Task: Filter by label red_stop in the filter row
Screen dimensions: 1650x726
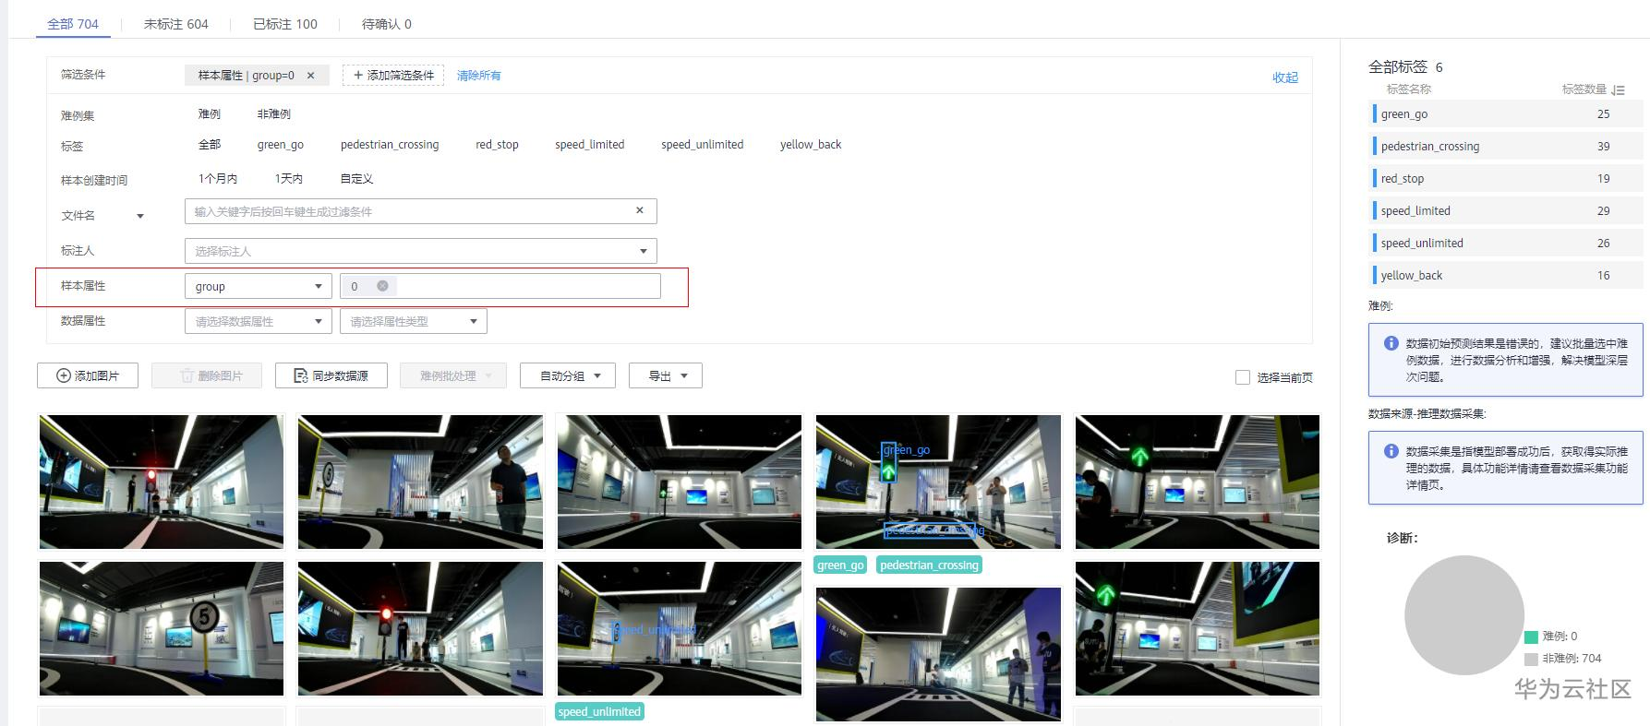Action: [x=497, y=145]
